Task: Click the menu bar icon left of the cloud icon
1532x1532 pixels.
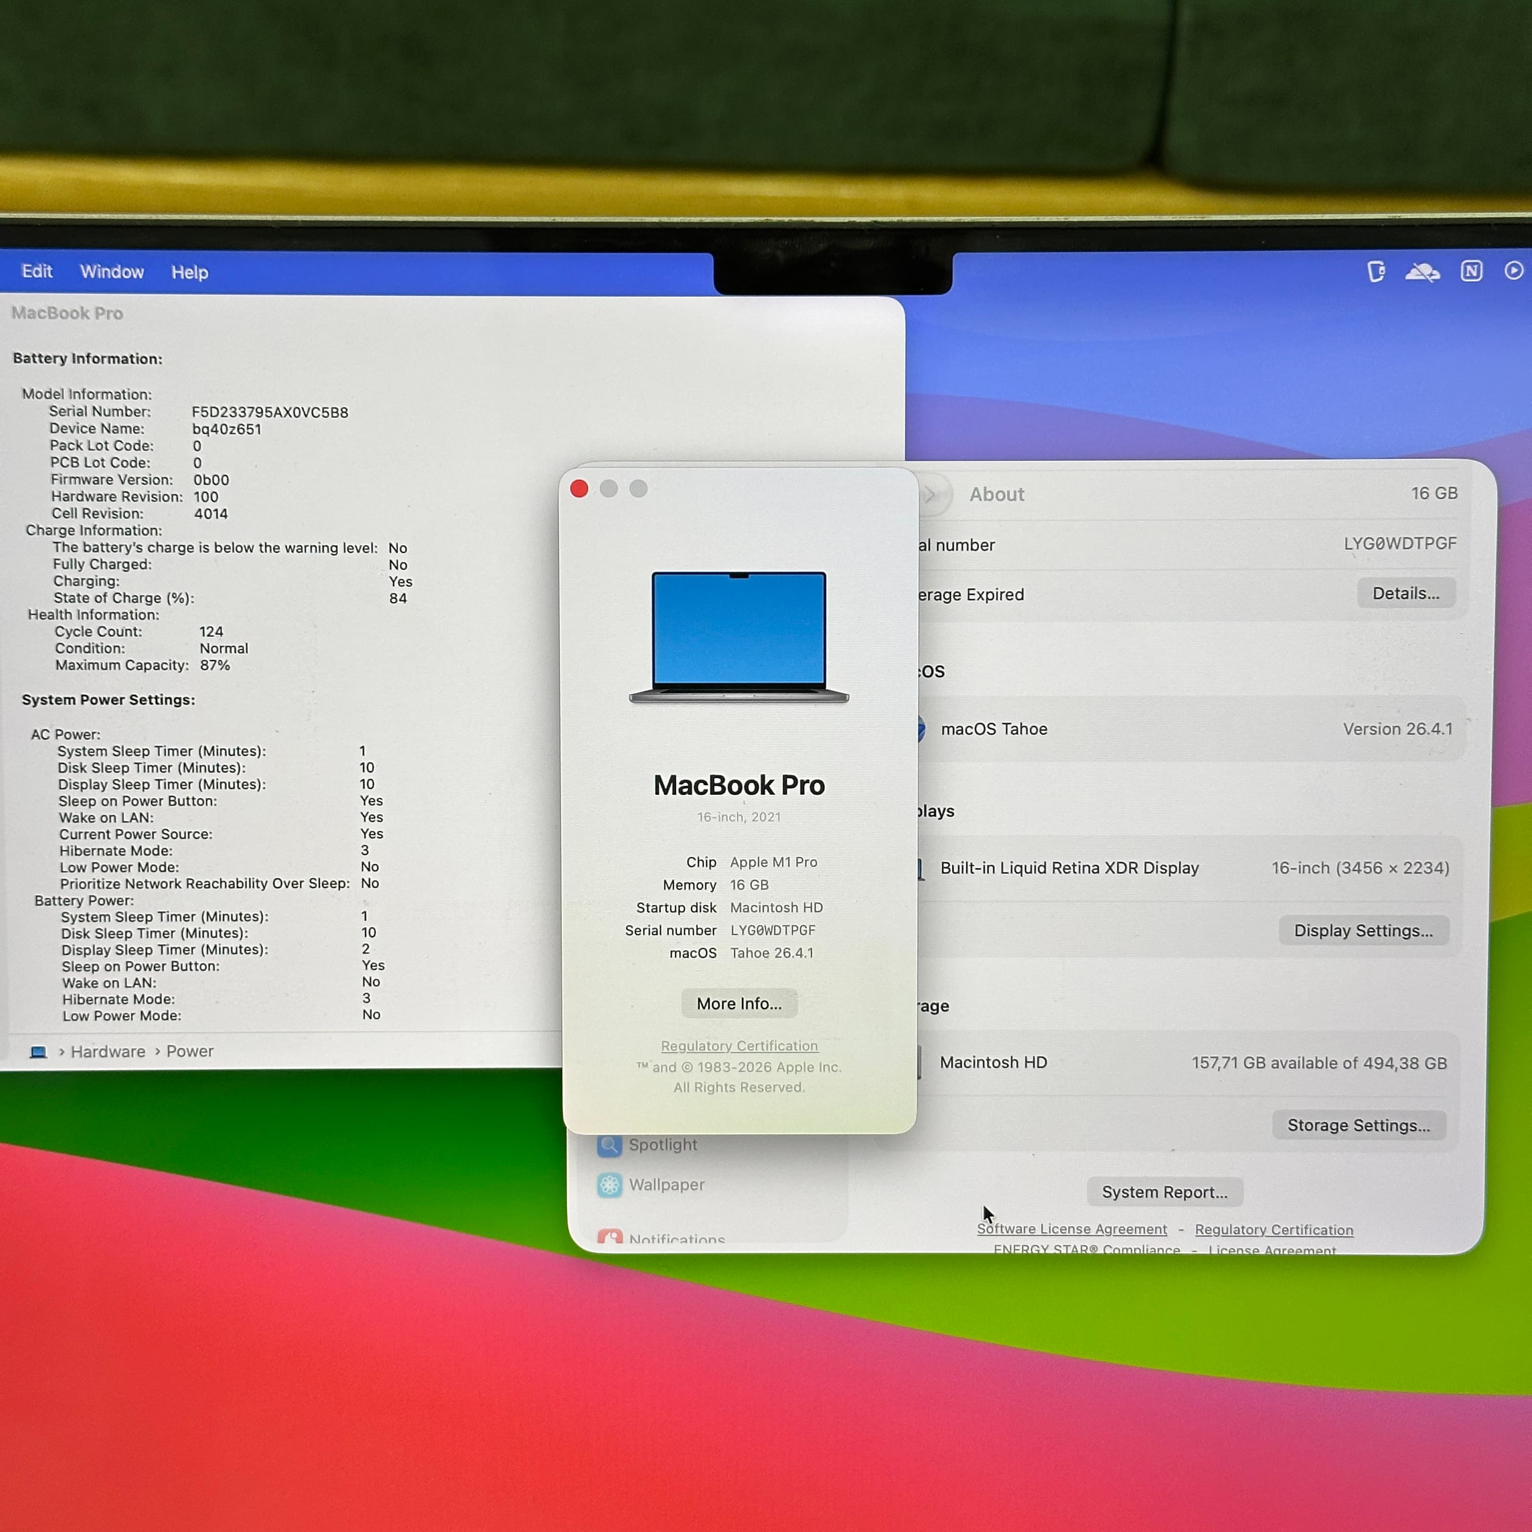Action: [1376, 272]
